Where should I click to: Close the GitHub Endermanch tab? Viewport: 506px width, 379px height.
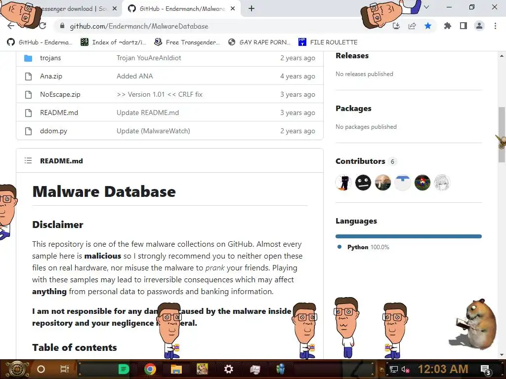(x=233, y=9)
